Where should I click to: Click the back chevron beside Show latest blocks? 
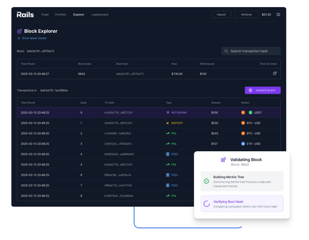pos(19,38)
